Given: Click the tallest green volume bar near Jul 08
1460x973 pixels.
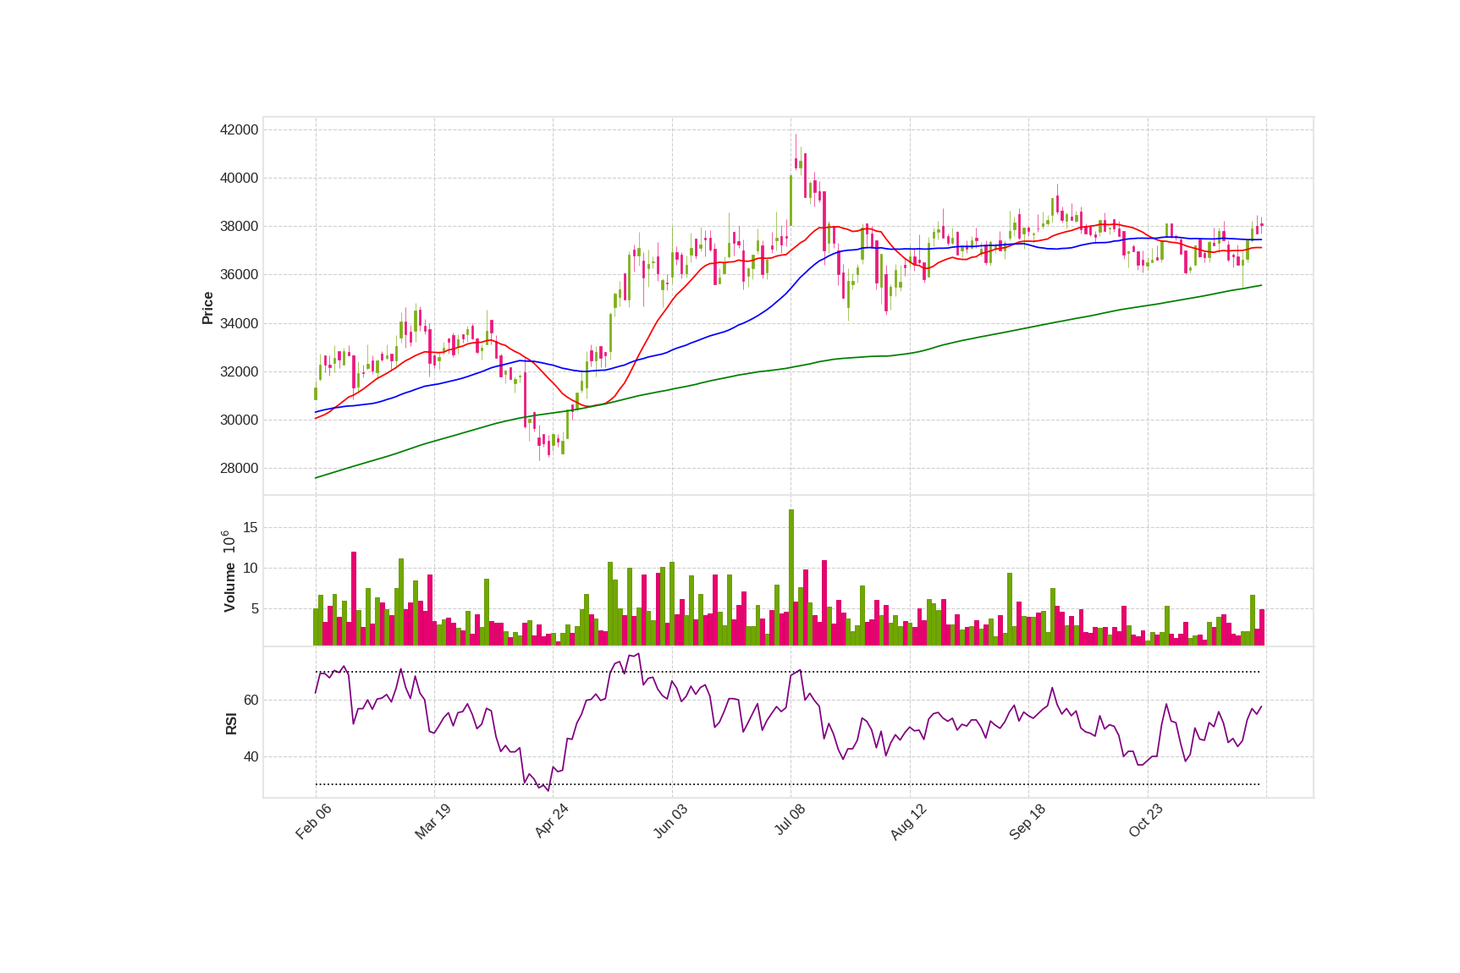Looking at the screenshot, I should 791,577.
